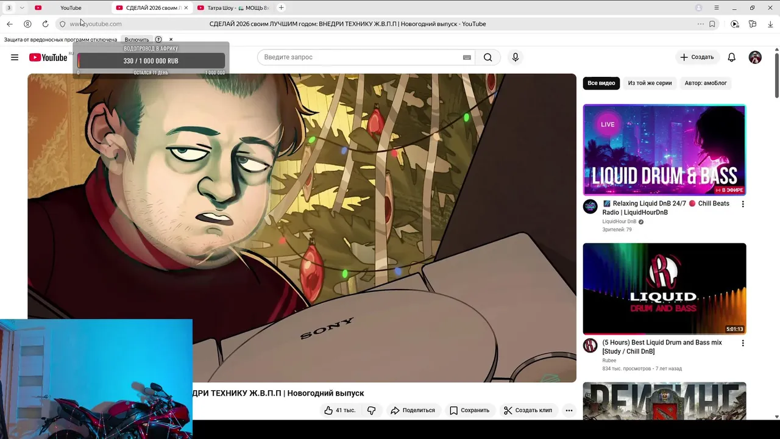Show site protection shield info
The image size is (780, 439).
pyautogui.click(x=62, y=24)
